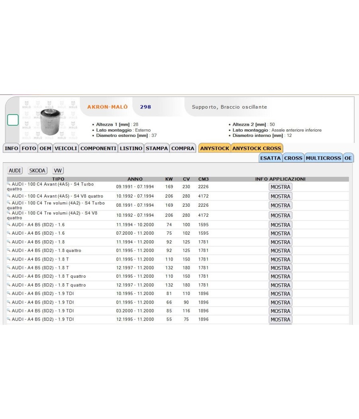Select the ESATTA sub-tab

click(270, 158)
